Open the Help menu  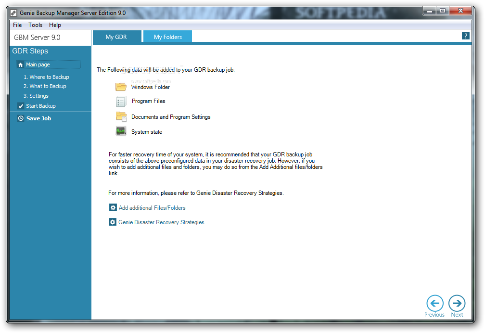(x=55, y=25)
